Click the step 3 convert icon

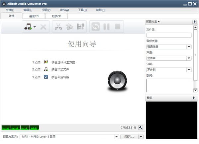tap(46, 77)
